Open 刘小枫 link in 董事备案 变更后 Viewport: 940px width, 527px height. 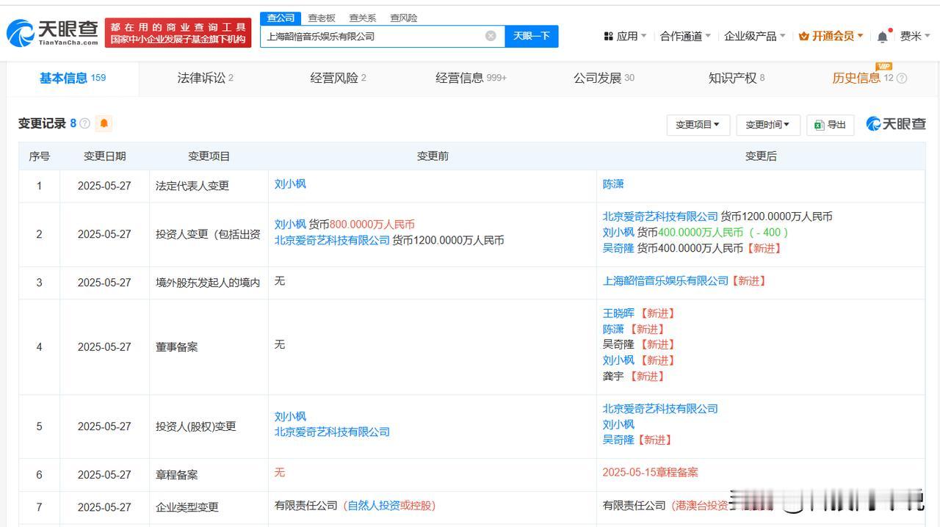coord(618,360)
